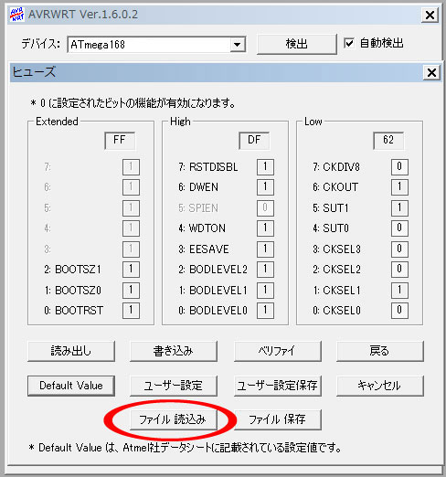Image resolution: width=446 pixels, height=477 pixels.
Task: Click the 書き込み button
Action: [x=174, y=351]
